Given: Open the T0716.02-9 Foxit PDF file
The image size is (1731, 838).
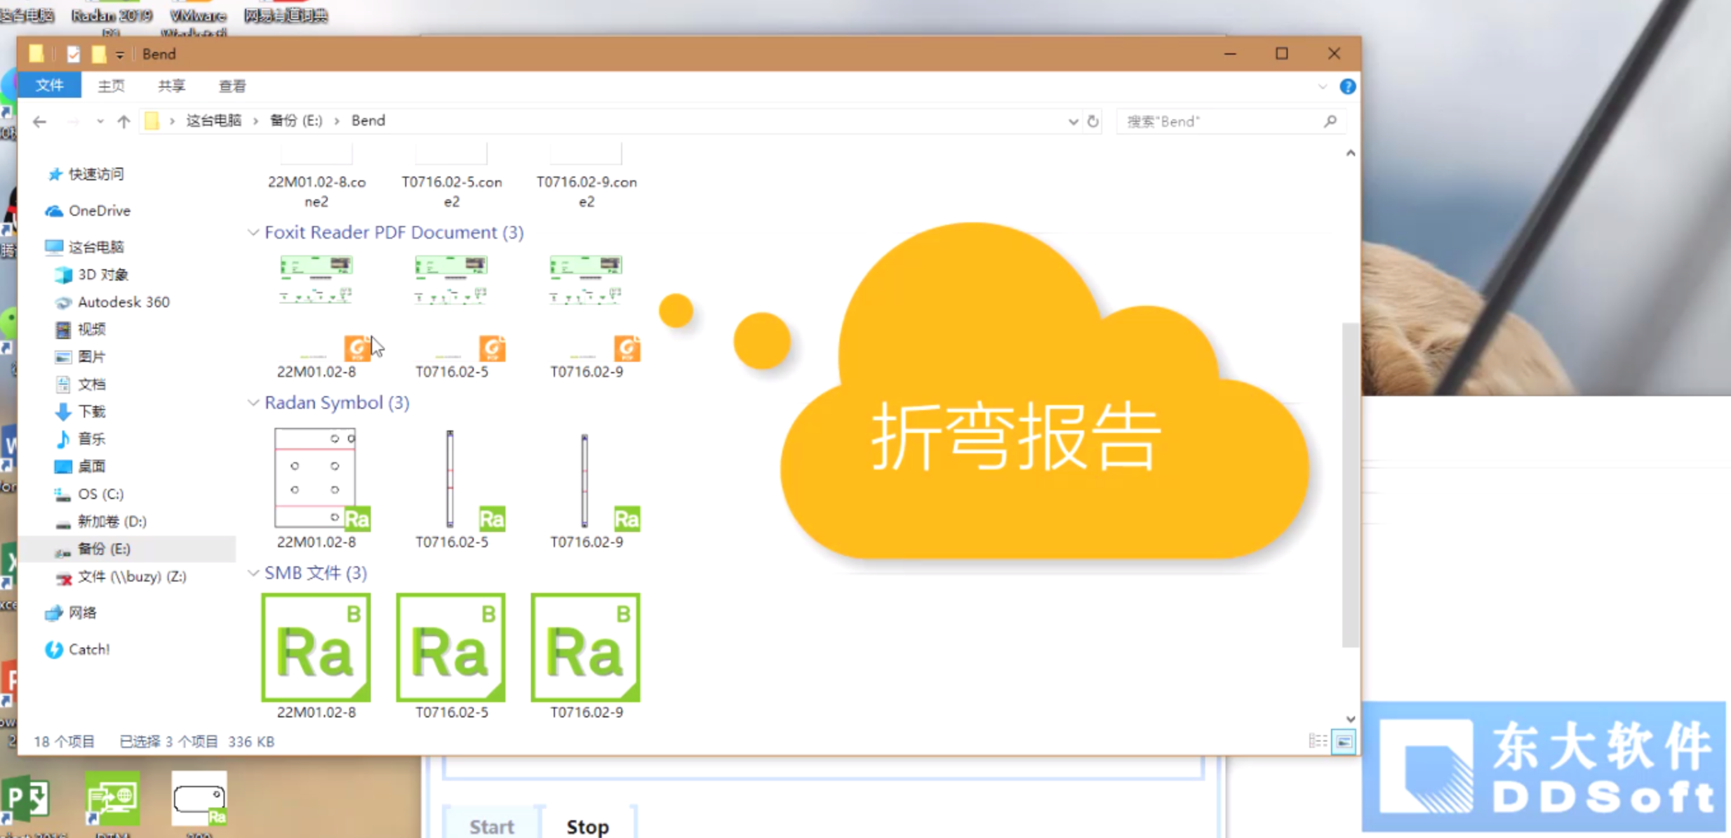Looking at the screenshot, I should pyautogui.click(x=586, y=316).
